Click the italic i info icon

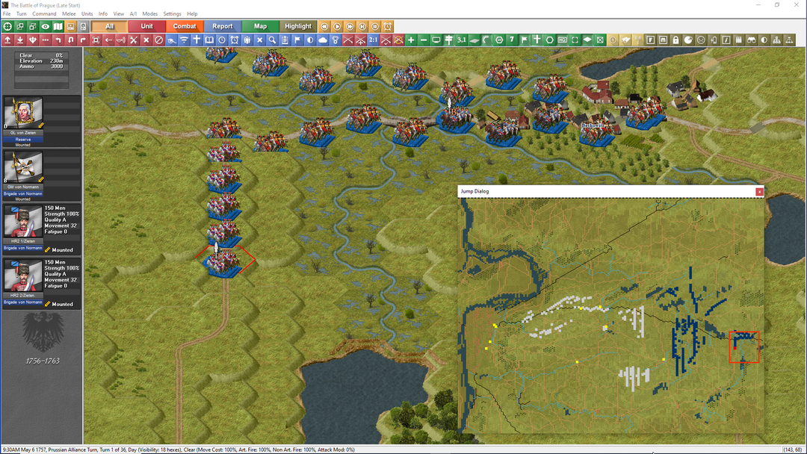click(x=726, y=40)
